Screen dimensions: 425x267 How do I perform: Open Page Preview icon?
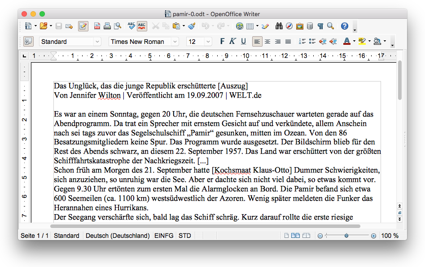pyautogui.click(x=118, y=26)
